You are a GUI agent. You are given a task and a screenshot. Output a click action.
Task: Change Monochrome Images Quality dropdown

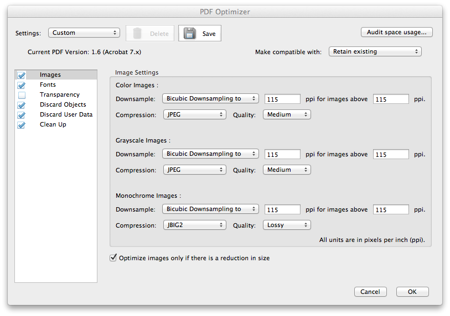click(286, 225)
